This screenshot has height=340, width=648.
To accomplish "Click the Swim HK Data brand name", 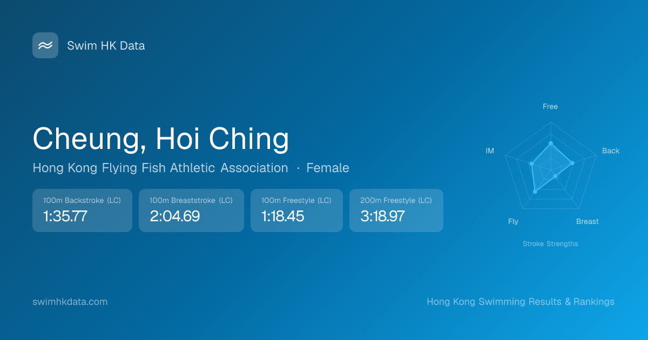I will pos(106,46).
